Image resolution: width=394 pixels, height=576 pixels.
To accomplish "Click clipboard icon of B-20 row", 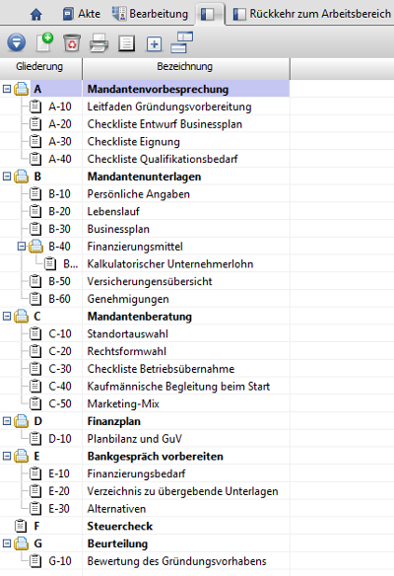I will click(x=35, y=211).
